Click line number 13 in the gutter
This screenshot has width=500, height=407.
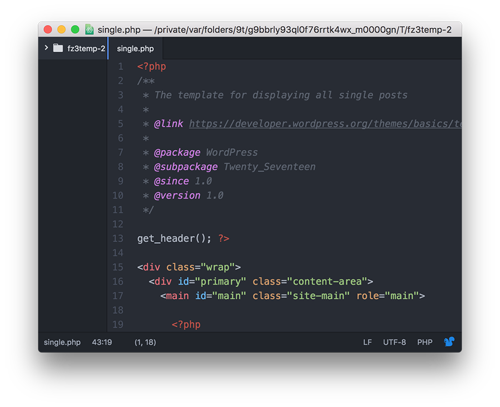(x=118, y=238)
